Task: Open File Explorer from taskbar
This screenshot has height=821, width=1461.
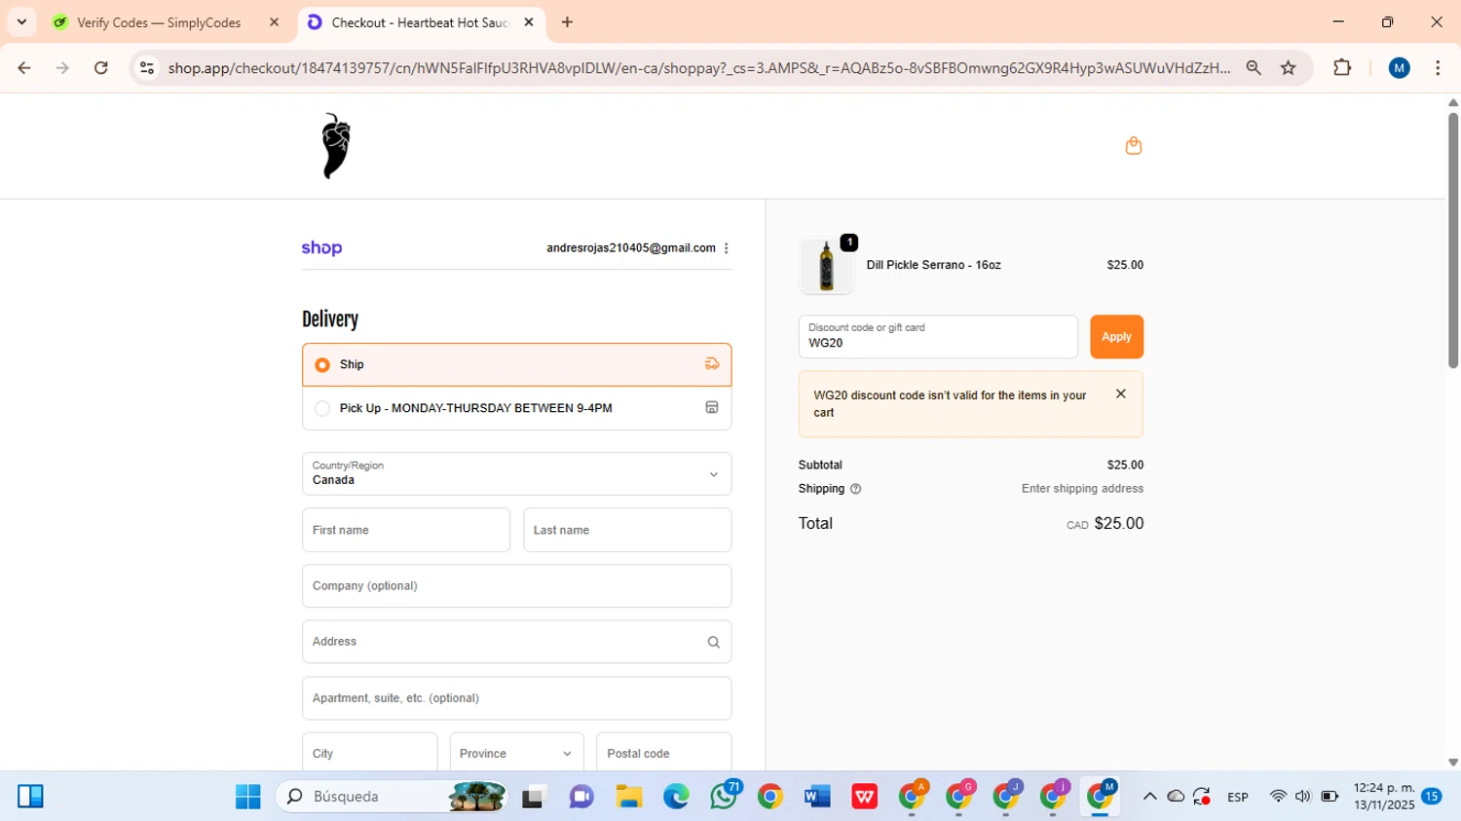Action: (628, 797)
